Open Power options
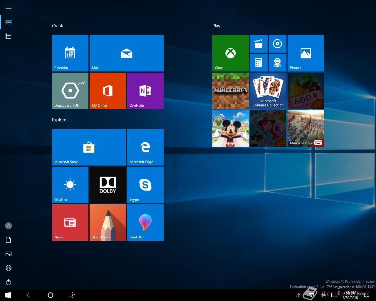Screen dimensions: 376x301 click(x=9, y=282)
